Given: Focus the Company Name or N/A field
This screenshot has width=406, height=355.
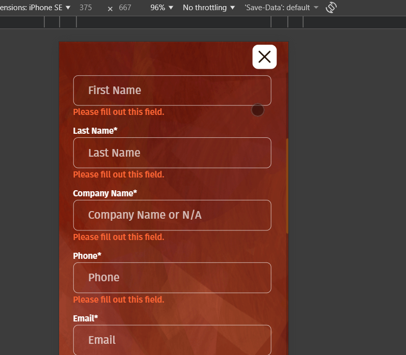Looking at the screenshot, I should [x=172, y=215].
